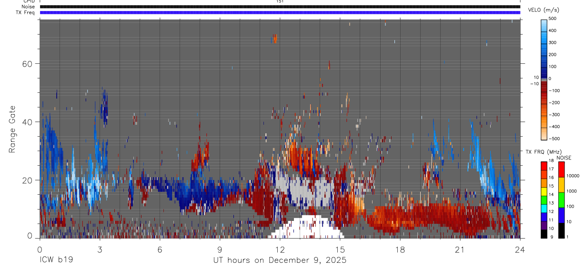Click the ICW b19 radar beam label
585x270 pixels.
[57, 260]
